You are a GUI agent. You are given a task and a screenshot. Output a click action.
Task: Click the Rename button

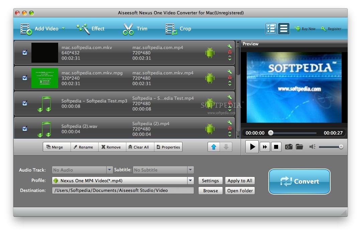(85, 147)
